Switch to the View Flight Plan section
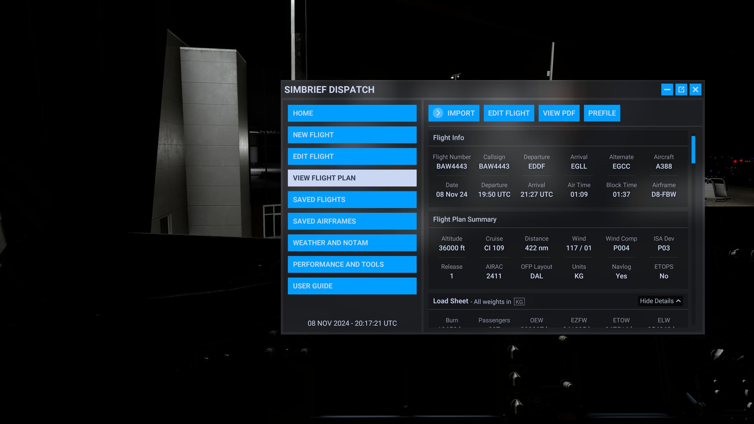Screen dimensions: 754x424 pyautogui.click(x=352, y=178)
